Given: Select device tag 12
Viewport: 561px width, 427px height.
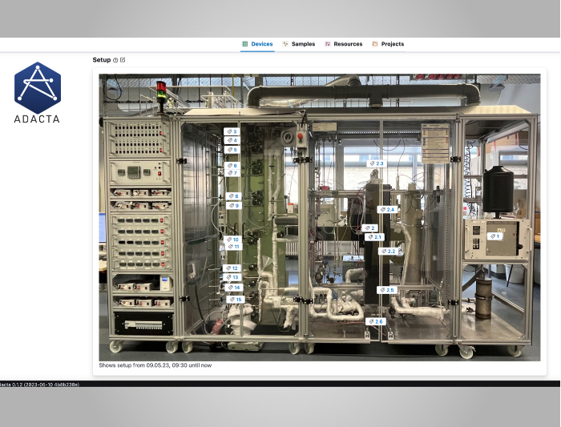Looking at the screenshot, I should [232, 268].
